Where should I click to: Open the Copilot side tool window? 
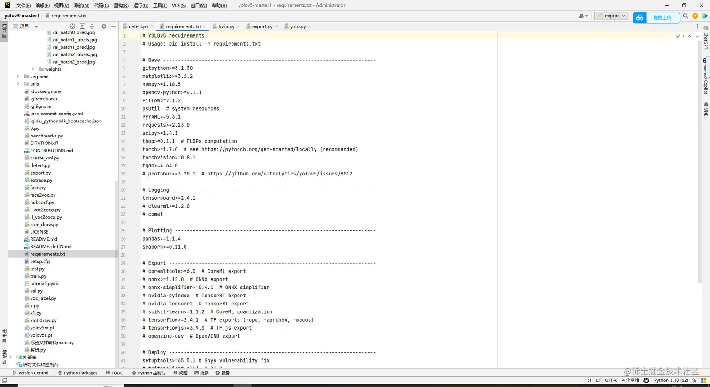pos(706,76)
